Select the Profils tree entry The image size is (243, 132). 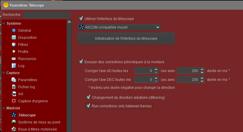23,51
